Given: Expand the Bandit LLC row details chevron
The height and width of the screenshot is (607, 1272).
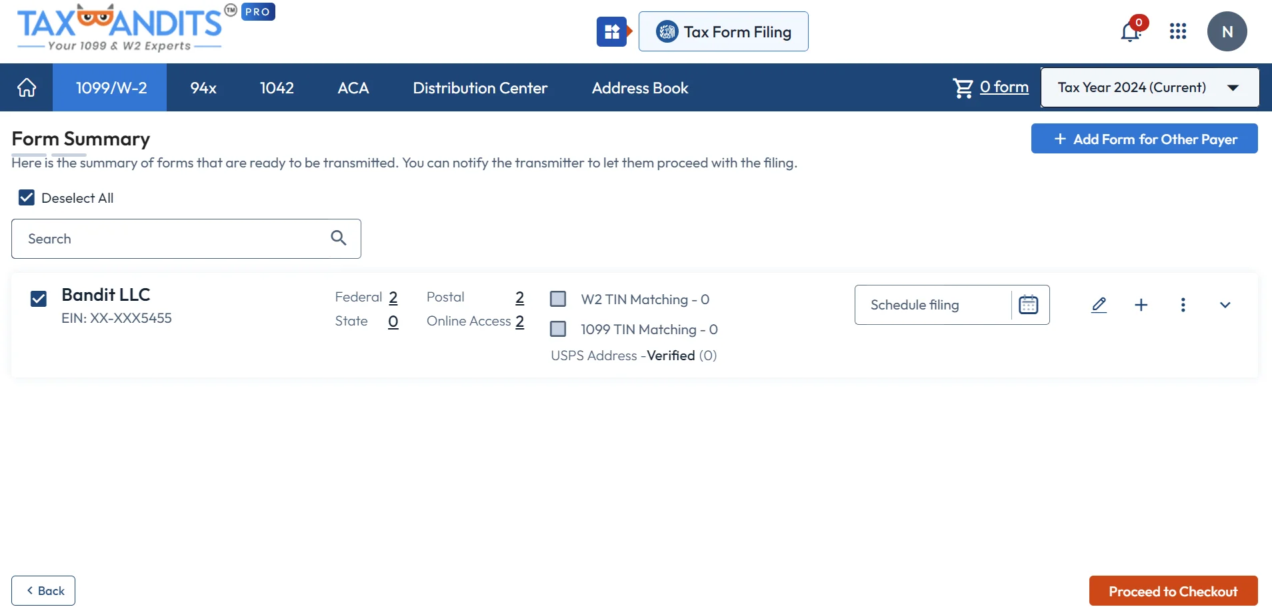Looking at the screenshot, I should click(1226, 305).
